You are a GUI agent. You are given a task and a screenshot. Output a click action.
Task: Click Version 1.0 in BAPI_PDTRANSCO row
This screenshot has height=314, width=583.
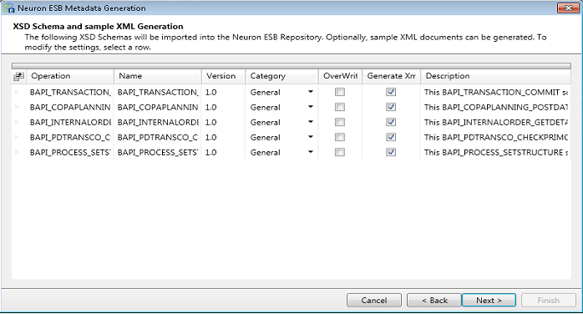(x=210, y=138)
